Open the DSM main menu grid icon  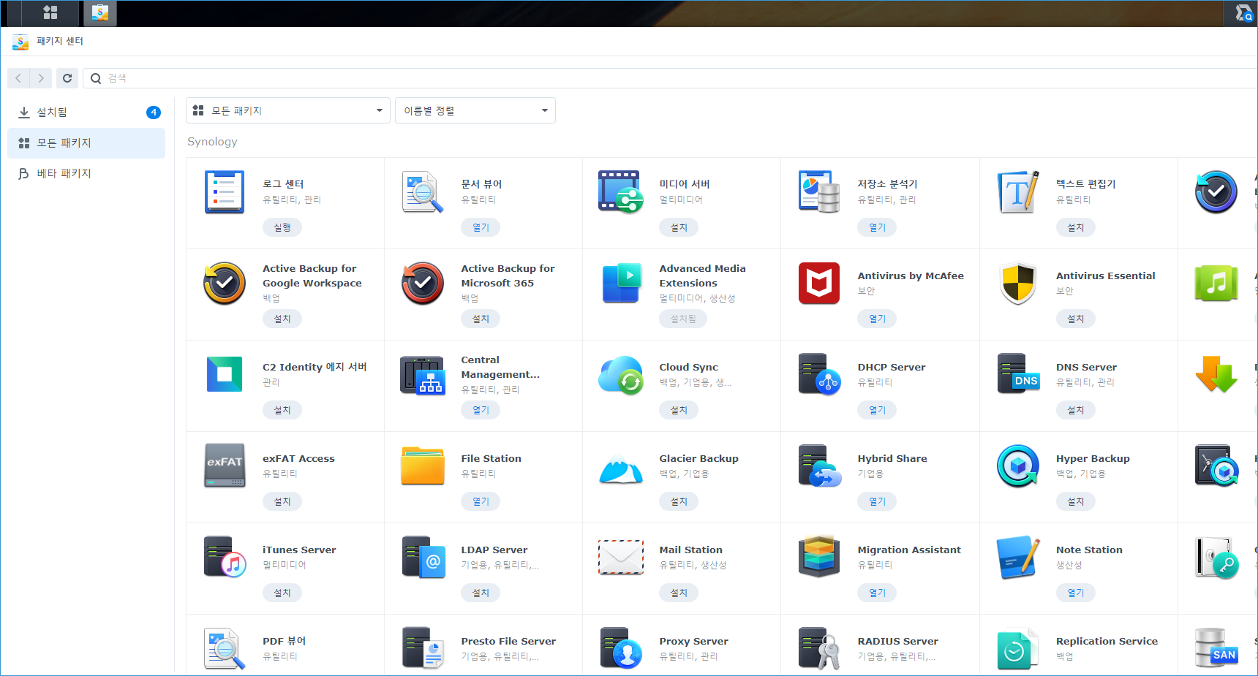[50, 12]
